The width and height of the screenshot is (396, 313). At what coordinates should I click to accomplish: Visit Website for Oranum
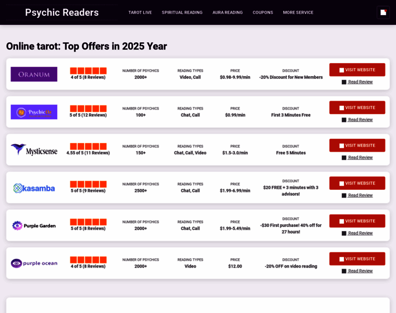point(357,70)
